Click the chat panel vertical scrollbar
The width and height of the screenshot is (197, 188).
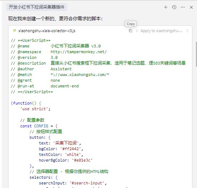(196, 54)
